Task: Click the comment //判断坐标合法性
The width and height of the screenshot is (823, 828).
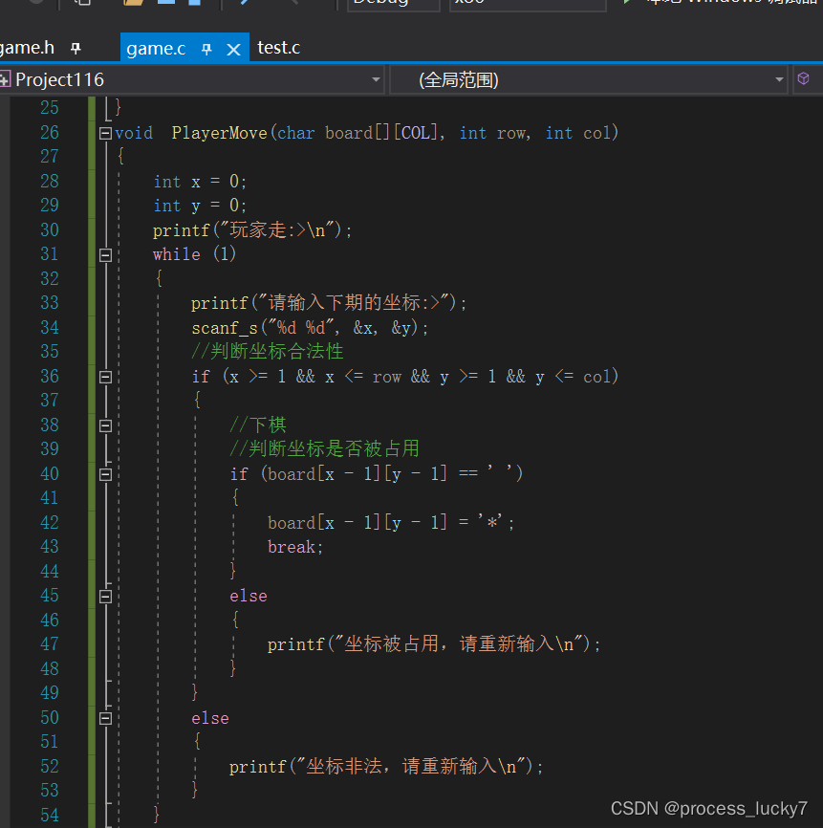Action: click(x=267, y=352)
